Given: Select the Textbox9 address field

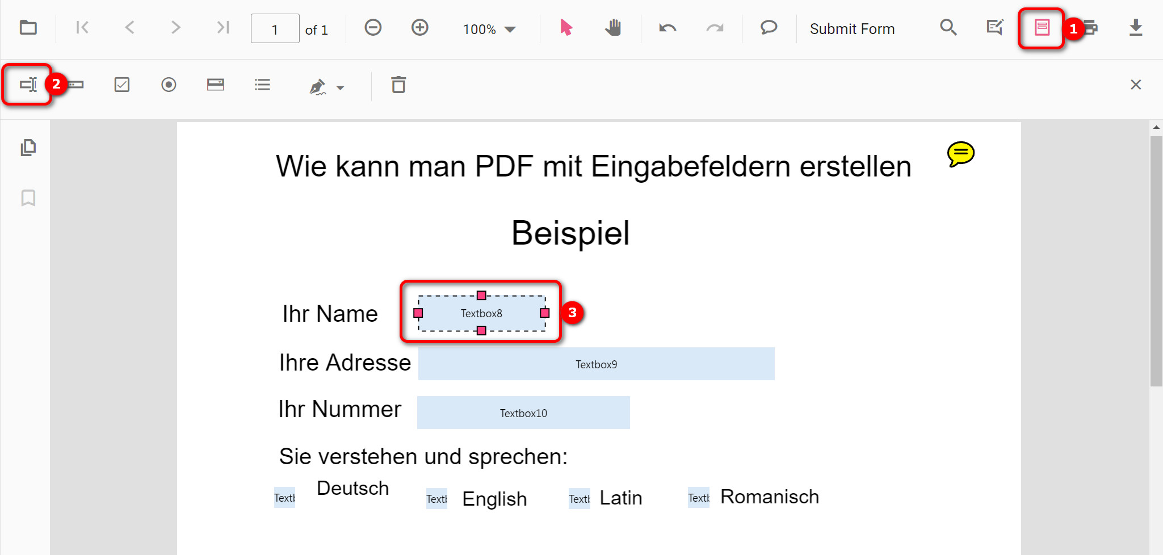Looking at the screenshot, I should [597, 364].
